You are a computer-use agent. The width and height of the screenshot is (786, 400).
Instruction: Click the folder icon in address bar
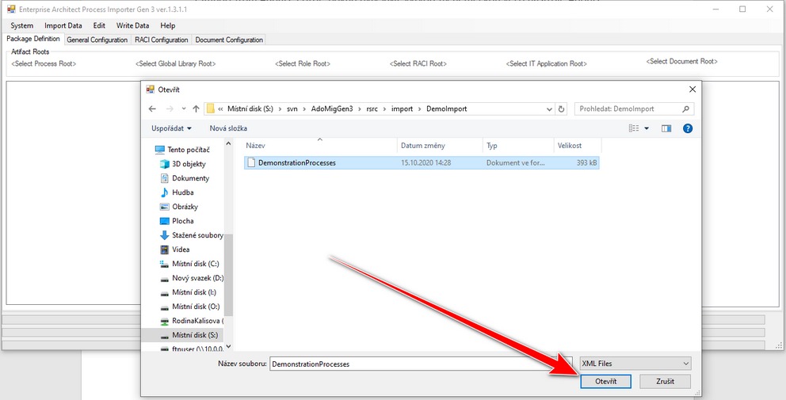click(x=211, y=109)
